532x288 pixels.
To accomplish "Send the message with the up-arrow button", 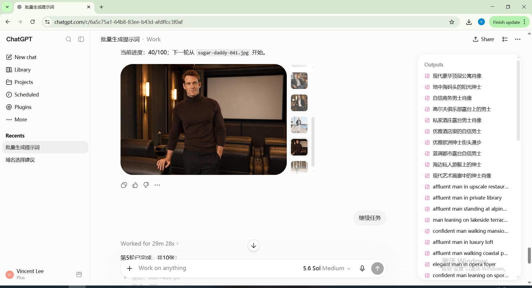I will tap(377, 268).
